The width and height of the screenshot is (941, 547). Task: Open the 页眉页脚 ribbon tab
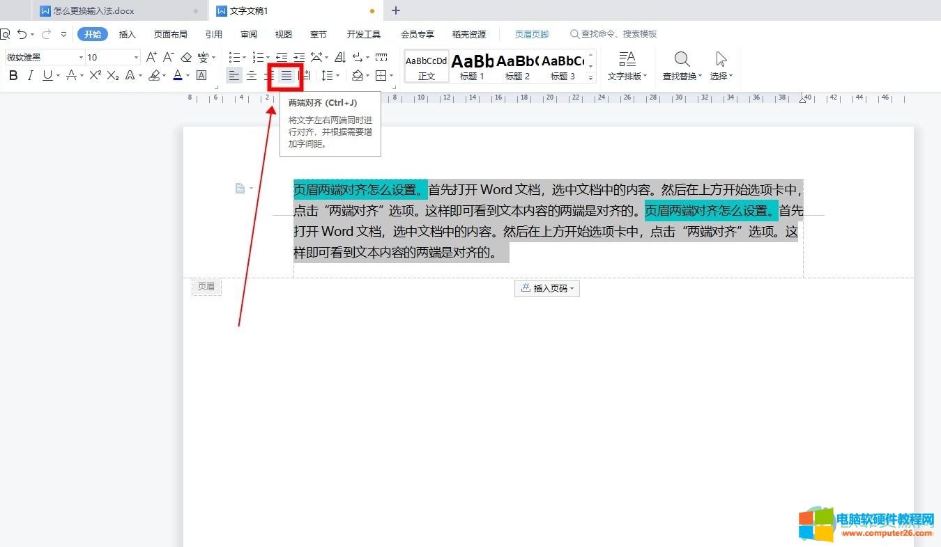(532, 34)
